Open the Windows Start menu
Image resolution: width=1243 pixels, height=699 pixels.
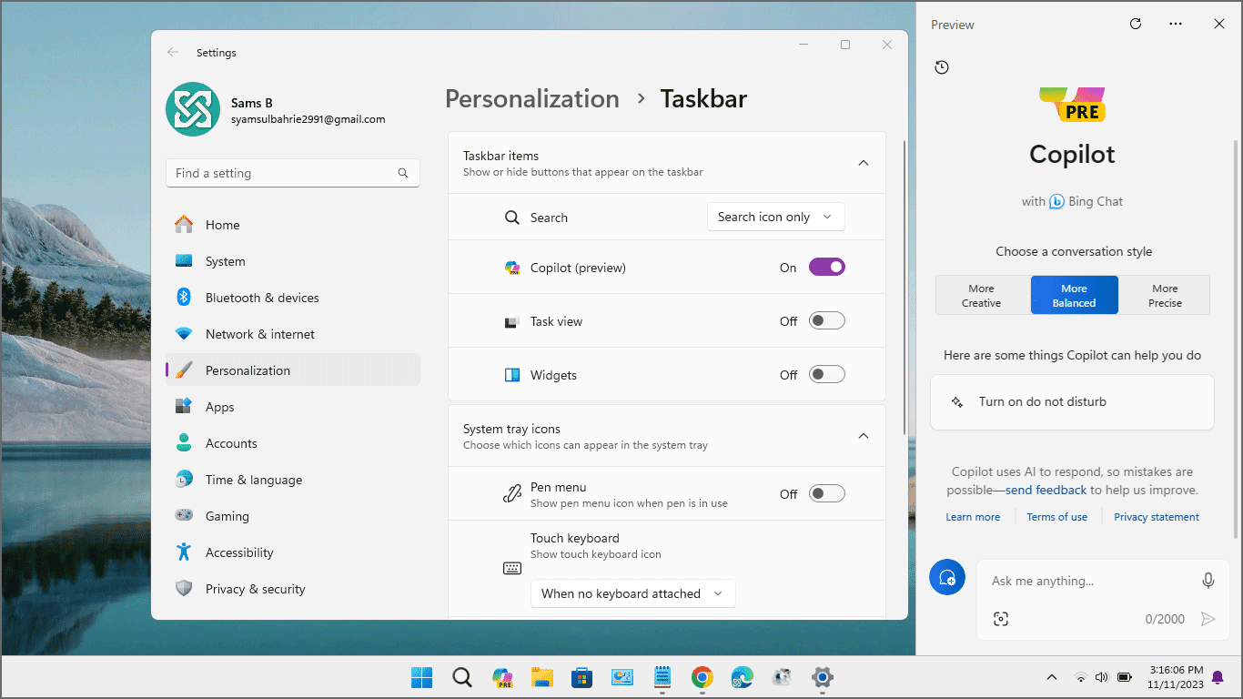(x=422, y=677)
